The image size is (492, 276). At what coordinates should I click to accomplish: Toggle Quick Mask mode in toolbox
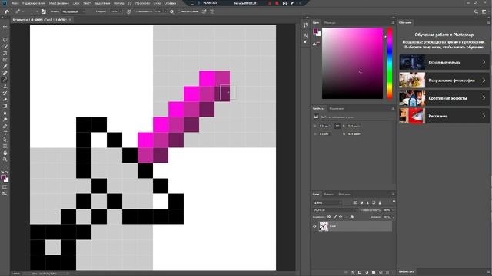click(x=5, y=187)
